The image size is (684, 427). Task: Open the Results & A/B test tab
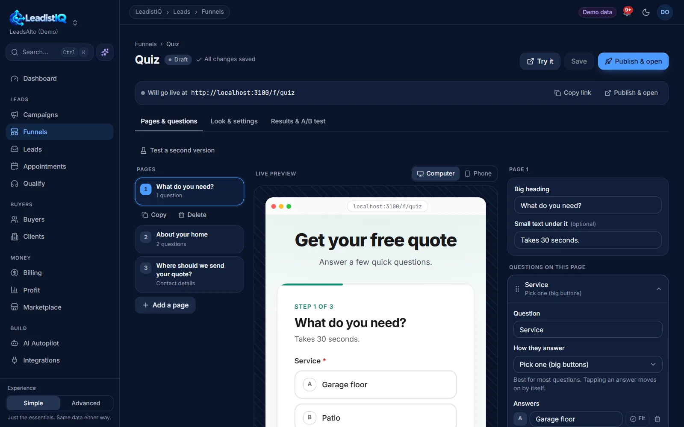[298, 121]
